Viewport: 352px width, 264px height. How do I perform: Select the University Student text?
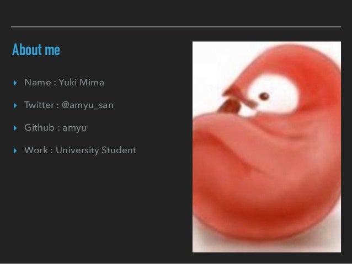click(x=96, y=150)
